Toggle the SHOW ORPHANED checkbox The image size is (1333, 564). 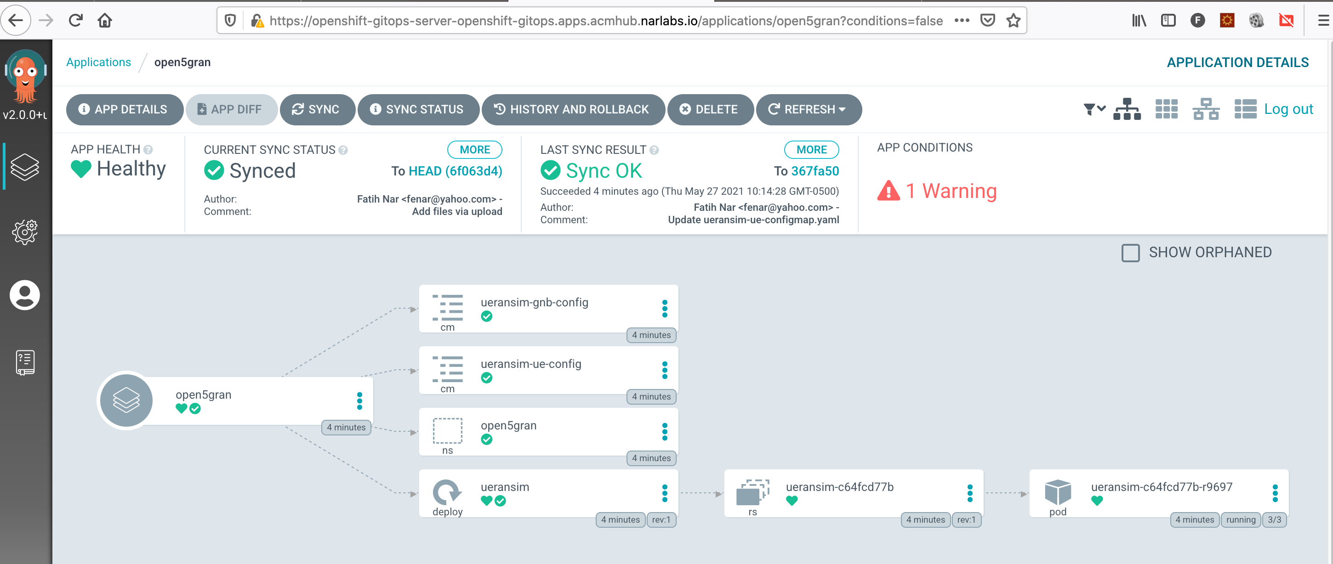click(x=1129, y=251)
